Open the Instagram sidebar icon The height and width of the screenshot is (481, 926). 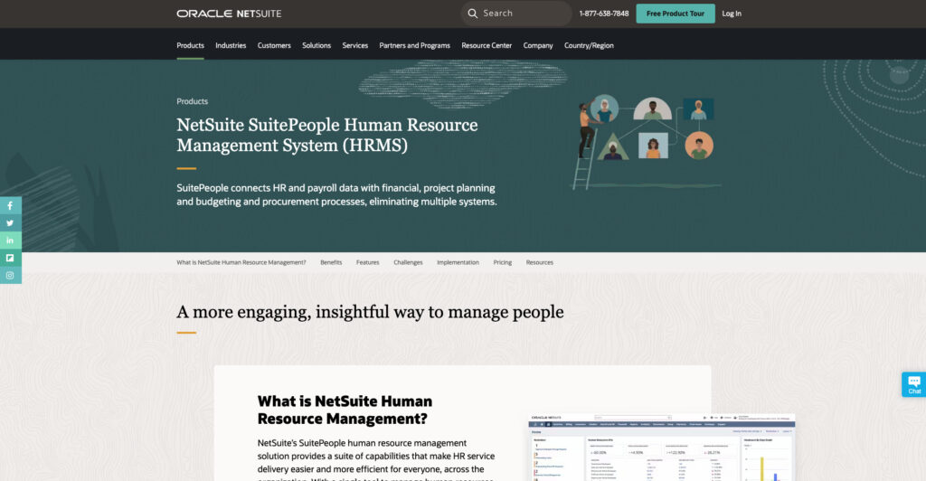pyautogui.click(x=10, y=275)
